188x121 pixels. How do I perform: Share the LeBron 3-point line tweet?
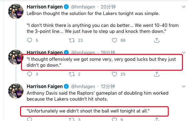(x=157, y=40)
